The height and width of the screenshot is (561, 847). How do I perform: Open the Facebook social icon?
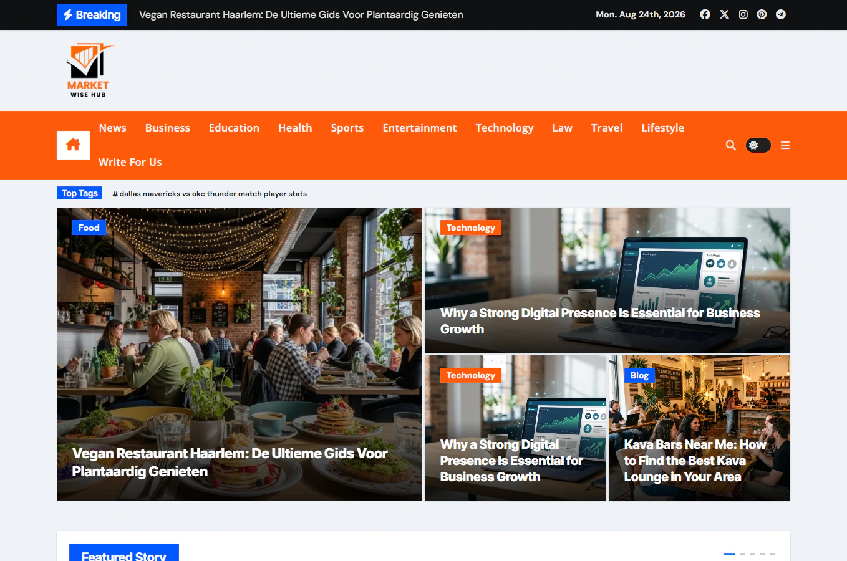pos(705,14)
